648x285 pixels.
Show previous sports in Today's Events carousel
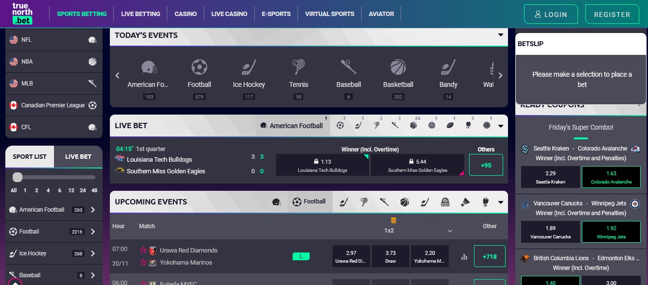(117, 75)
